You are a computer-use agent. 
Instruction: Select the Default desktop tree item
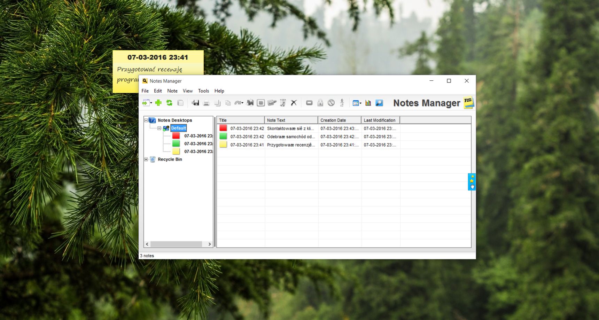click(x=179, y=128)
